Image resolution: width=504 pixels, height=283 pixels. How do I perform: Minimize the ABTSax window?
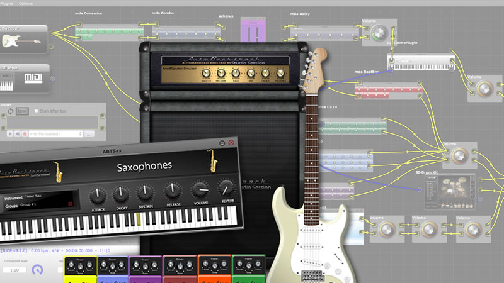point(222,143)
